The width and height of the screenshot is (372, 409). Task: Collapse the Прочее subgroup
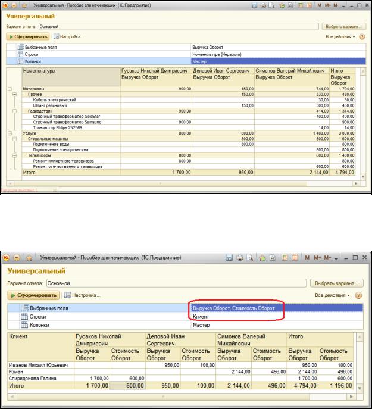[x=15, y=95]
